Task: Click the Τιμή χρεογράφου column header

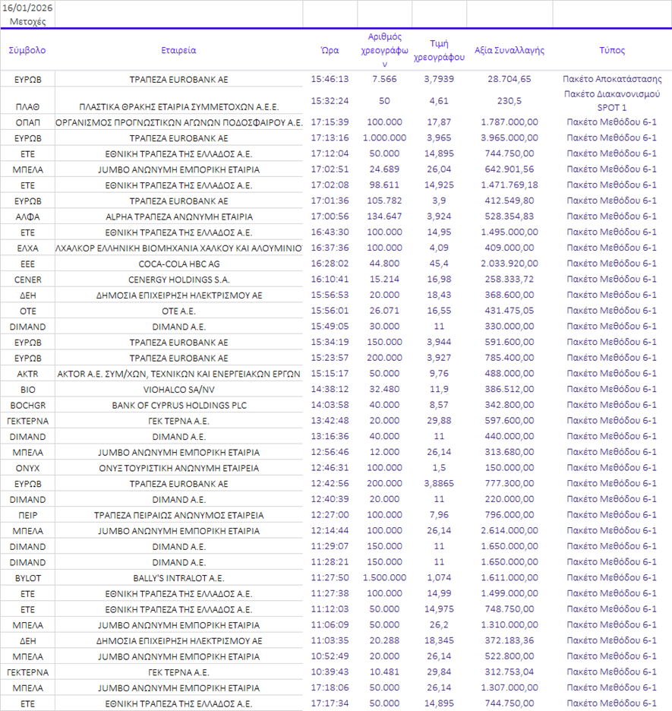Action: 439,50
